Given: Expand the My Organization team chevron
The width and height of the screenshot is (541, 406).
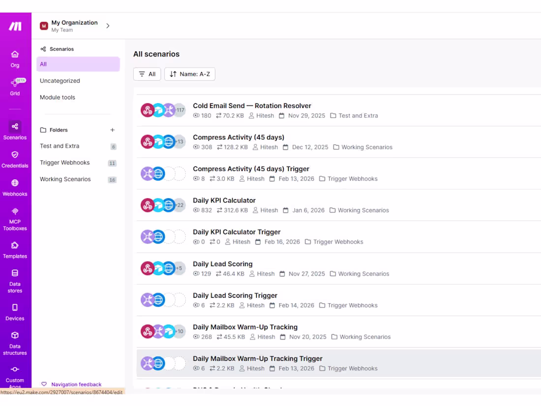Looking at the screenshot, I should 108,26.
